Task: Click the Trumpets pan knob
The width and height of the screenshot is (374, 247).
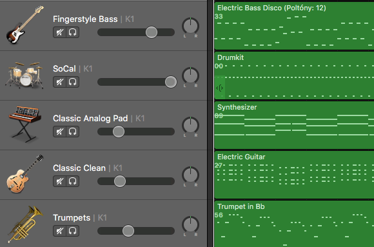Action: [191, 224]
